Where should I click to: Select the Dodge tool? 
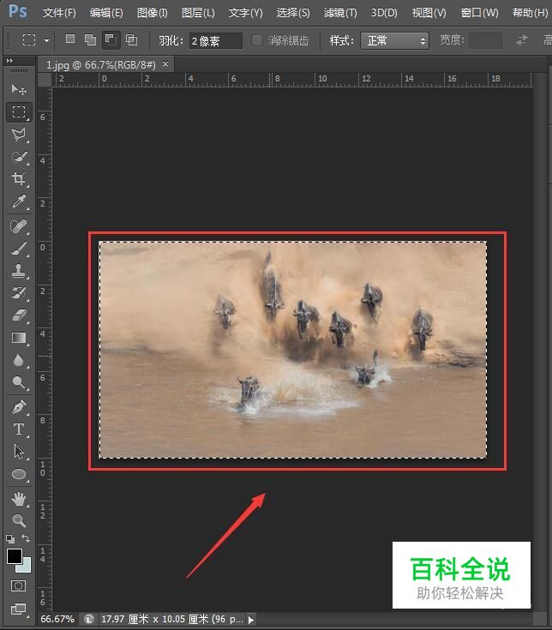(19, 382)
